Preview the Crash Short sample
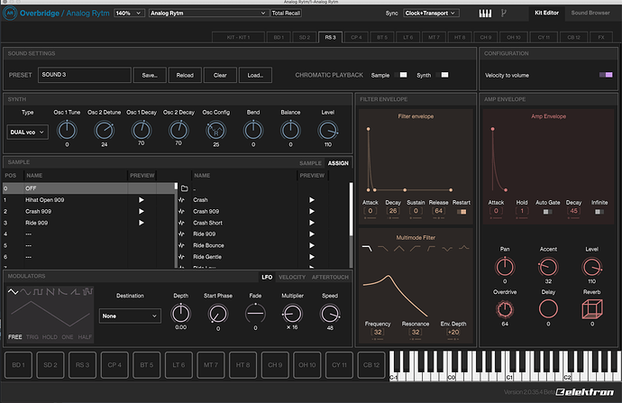The image size is (622, 403). pyautogui.click(x=312, y=223)
